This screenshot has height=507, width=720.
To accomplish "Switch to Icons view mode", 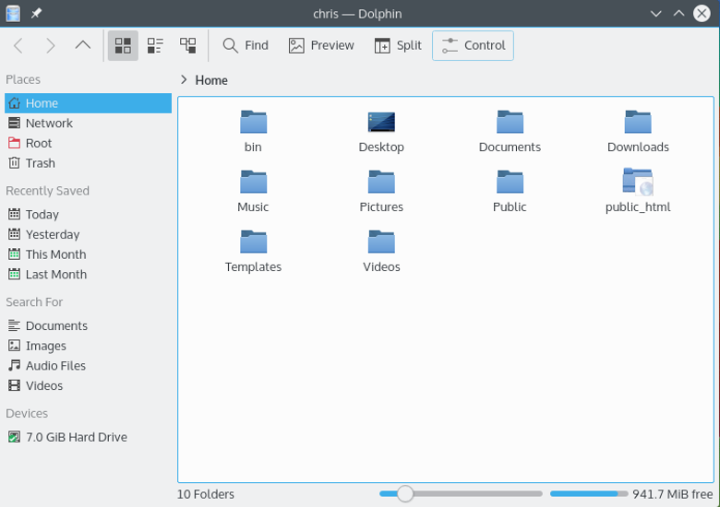I will click(x=123, y=45).
